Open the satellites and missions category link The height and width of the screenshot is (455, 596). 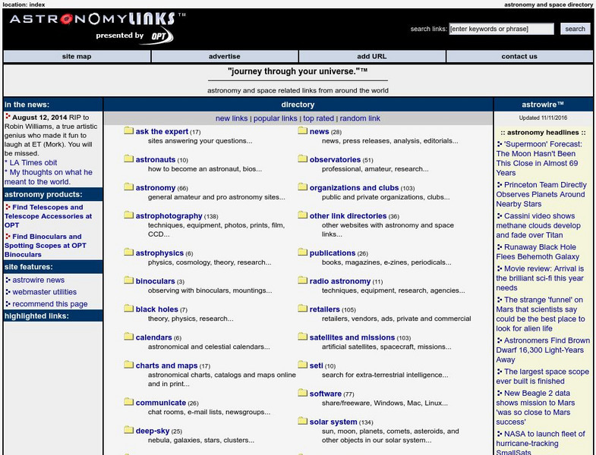click(x=352, y=337)
